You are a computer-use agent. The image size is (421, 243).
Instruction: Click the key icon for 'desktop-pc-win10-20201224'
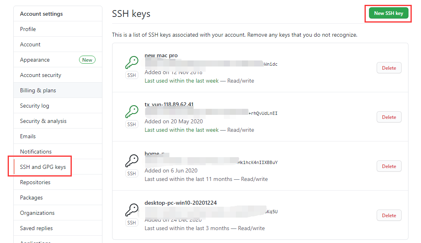point(131,210)
